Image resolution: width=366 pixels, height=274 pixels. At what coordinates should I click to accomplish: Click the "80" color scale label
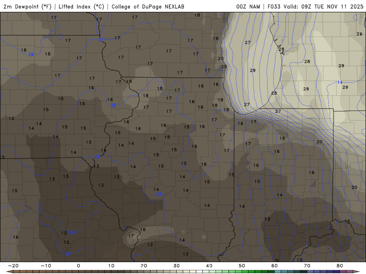pos(340,266)
